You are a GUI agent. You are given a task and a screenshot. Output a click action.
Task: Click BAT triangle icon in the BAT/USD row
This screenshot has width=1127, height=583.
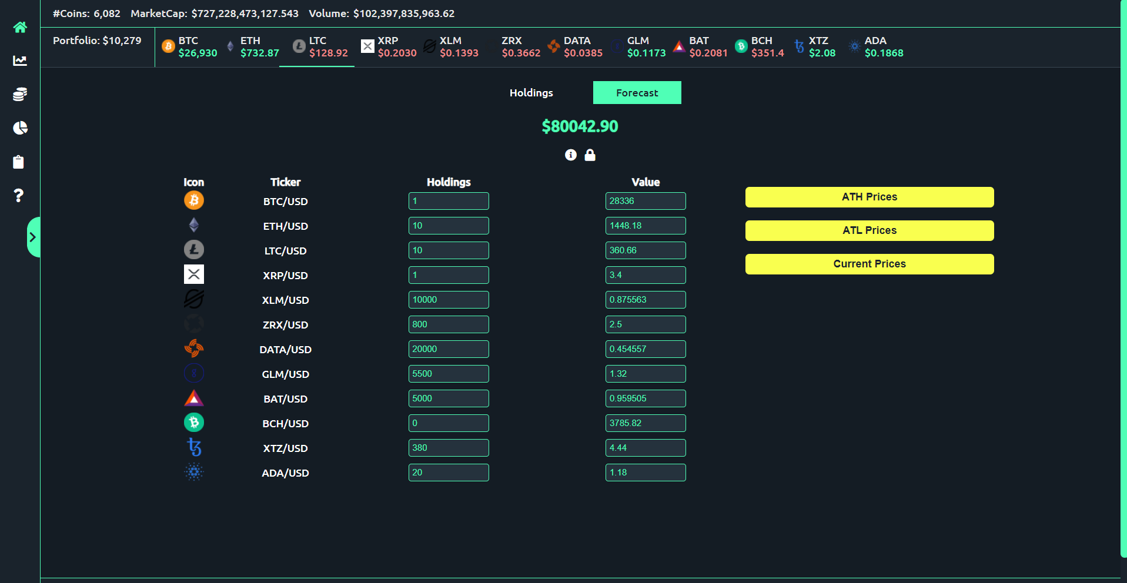pos(194,398)
